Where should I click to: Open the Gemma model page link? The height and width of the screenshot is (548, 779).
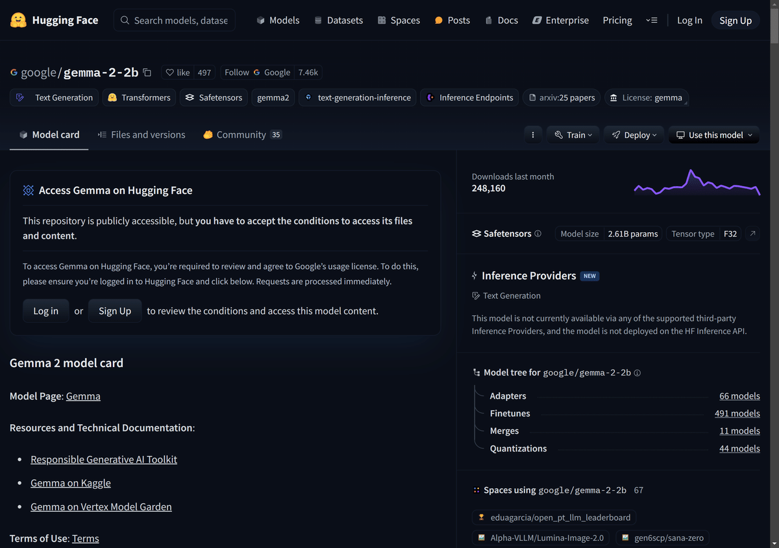(83, 396)
